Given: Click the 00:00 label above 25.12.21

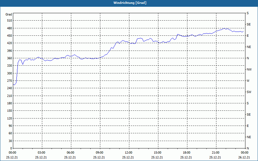Looking at the screenshot, I should [12, 153].
